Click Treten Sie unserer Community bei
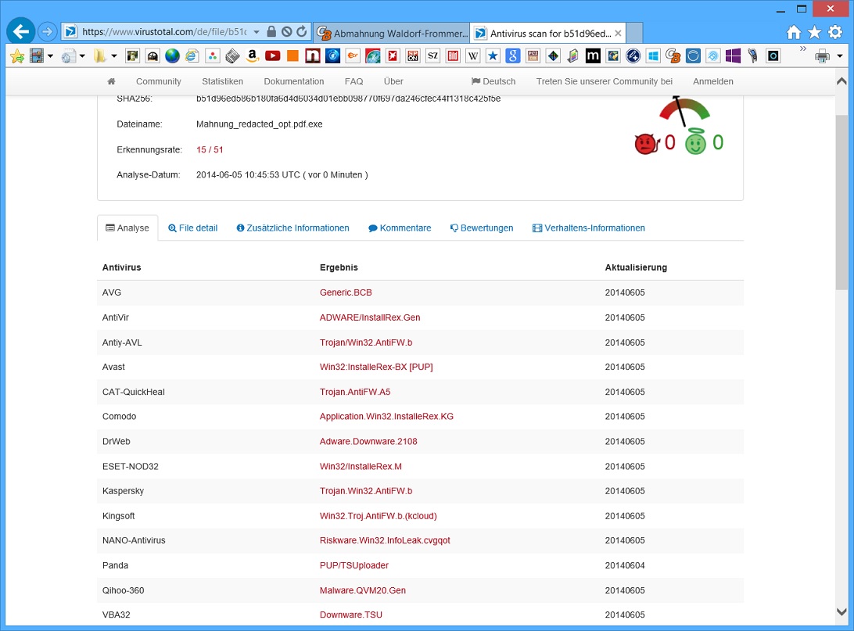 (x=604, y=81)
